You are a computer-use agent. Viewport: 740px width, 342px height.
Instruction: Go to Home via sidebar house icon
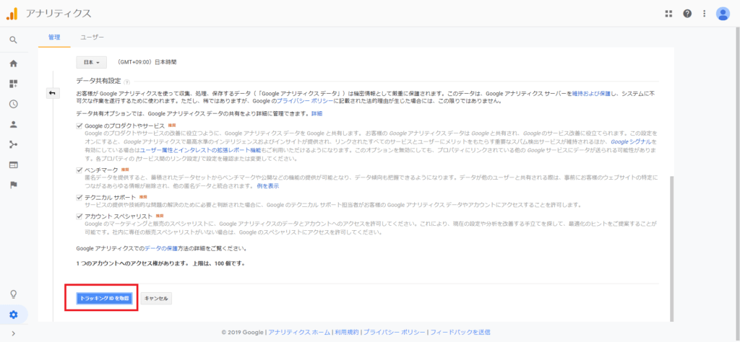[13, 63]
